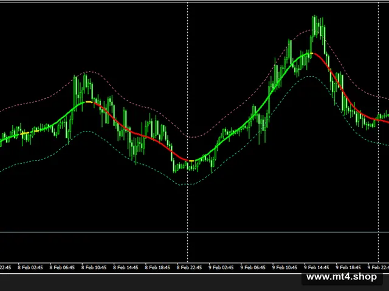Click the 9 Feb 06:45 time label
The height and width of the screenshot is (291, 389).
[x=253, y=267]
